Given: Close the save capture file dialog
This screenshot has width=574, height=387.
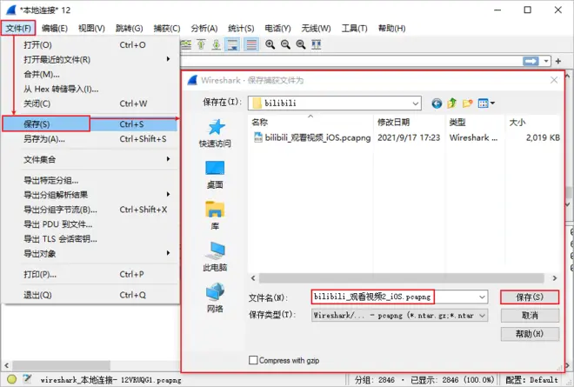Looking at the screenshot, I should point(554,80).
